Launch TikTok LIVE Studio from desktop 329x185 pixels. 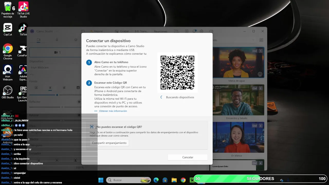click(23, 10)
